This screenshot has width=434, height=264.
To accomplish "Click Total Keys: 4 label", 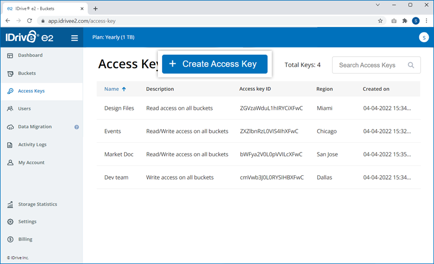I will tap(303, 65).
